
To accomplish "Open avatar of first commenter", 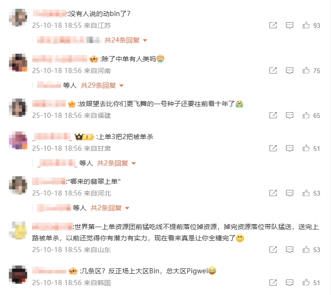I will 18,18.
